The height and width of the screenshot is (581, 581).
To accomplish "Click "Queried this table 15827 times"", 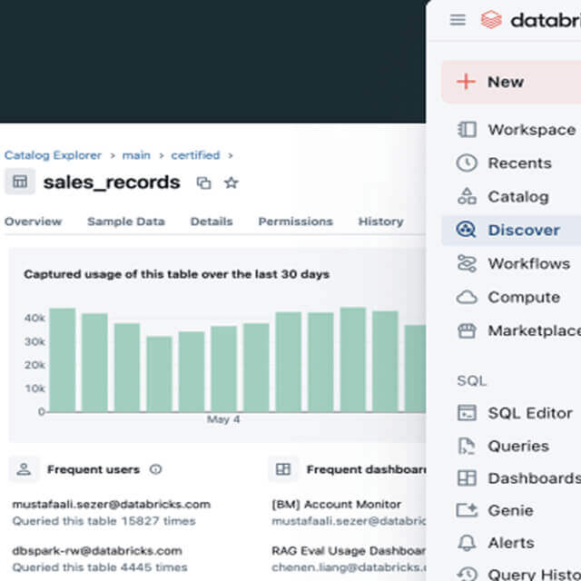I will [103, 521].
